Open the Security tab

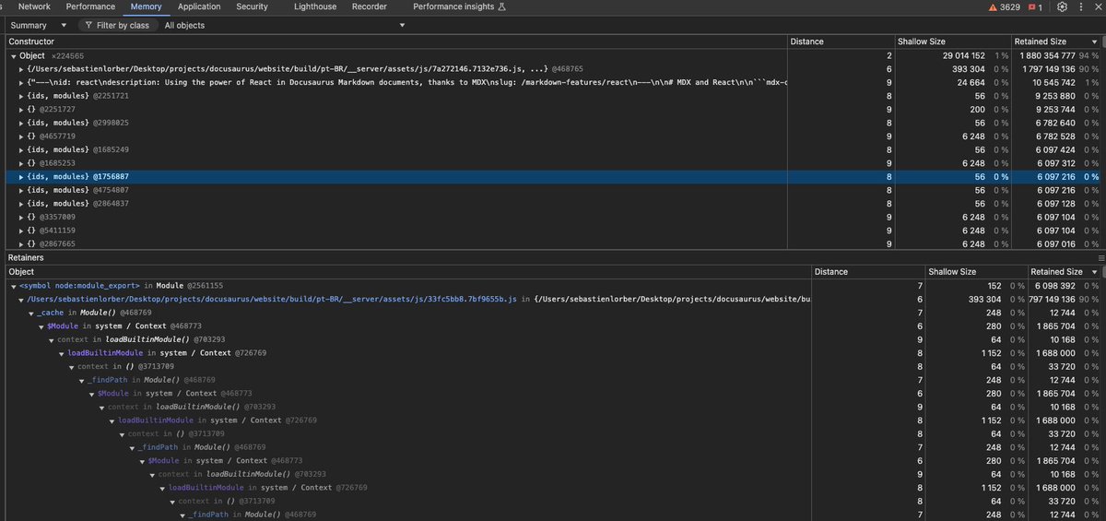[252, 6]
